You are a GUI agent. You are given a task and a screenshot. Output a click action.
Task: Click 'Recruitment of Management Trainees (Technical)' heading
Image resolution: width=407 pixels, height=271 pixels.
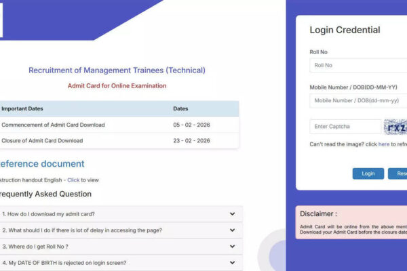117,70
